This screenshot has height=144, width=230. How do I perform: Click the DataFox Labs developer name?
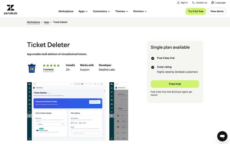[107, 70]
